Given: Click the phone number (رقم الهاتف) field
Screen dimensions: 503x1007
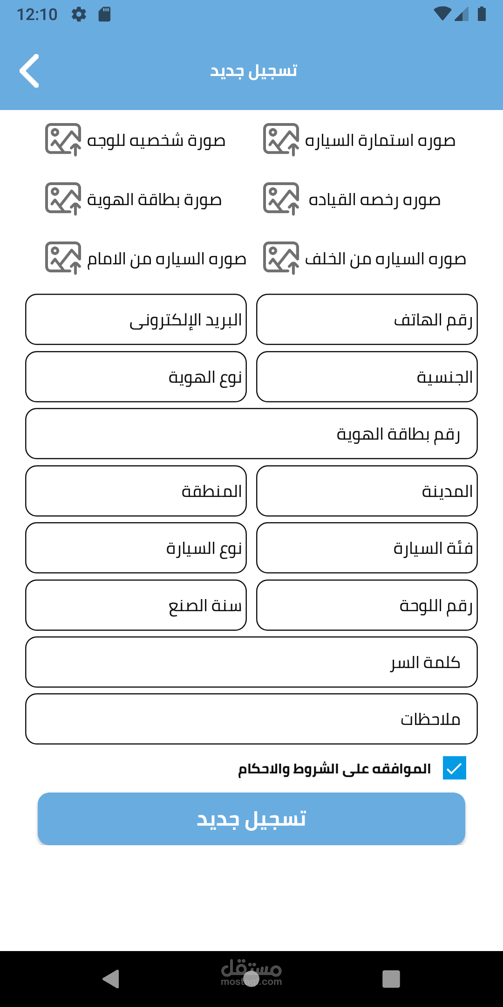Looking at the screenshot, I should [x=367, y=319].
